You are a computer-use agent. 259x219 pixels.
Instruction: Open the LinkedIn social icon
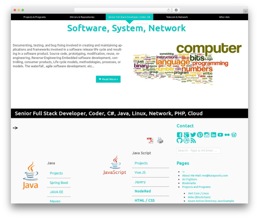point(213,135)
